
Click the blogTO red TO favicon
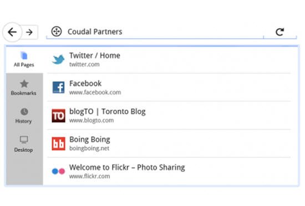coord(58,116)
